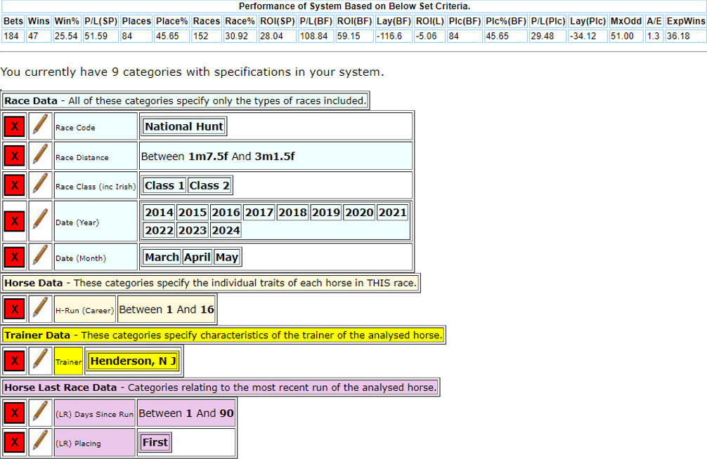Select the 2021 year box
Viewport: 707px width, 459px height.
point(393,213)
